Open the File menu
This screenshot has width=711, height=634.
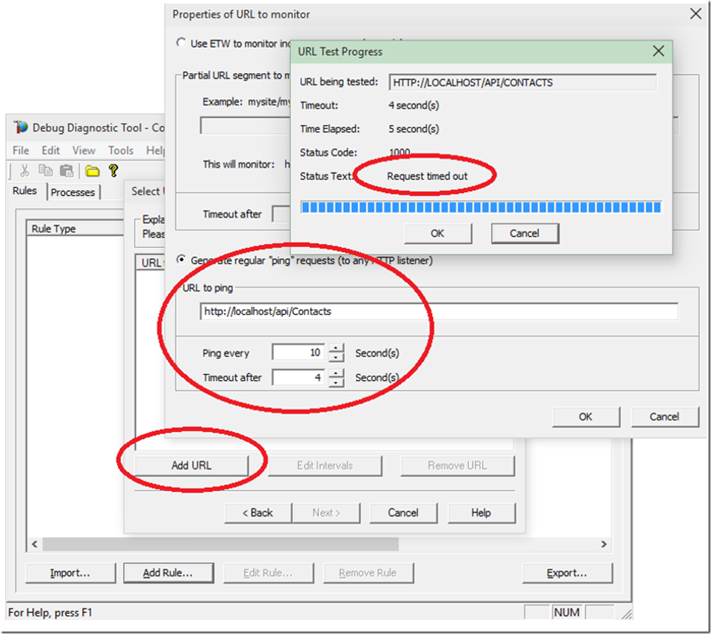[x=21, y=151]
